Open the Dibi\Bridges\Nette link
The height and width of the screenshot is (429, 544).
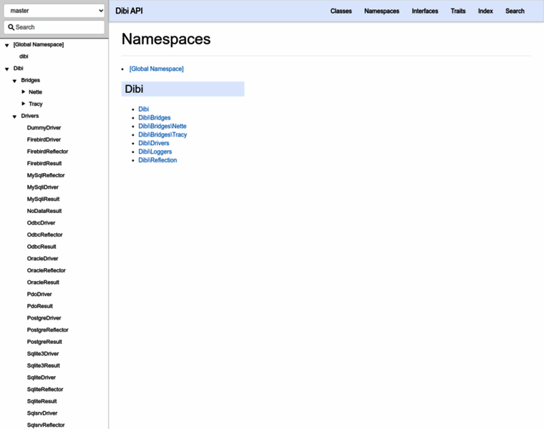click(x=162, y=126)
